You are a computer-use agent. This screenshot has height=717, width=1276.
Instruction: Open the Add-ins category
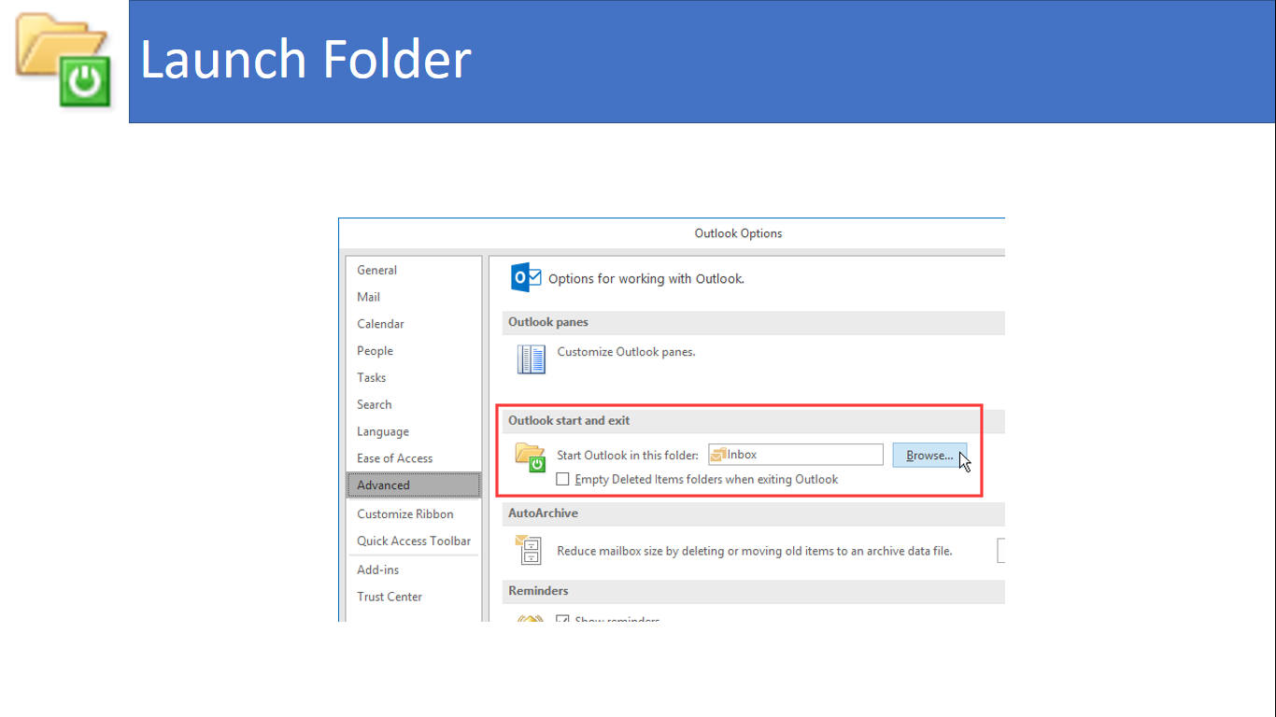click(413, 569)
